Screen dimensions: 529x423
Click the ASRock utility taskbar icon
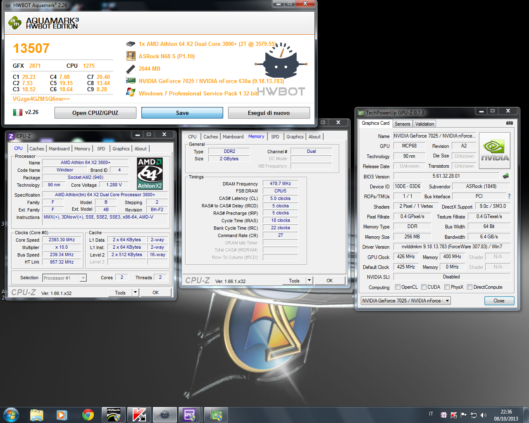(114, 415)
